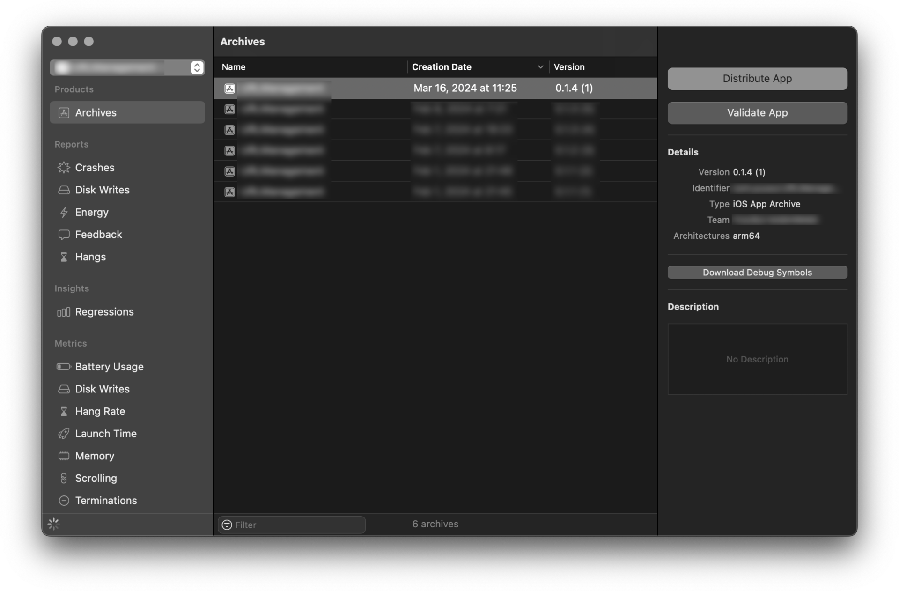Click the Distribute App button
This screenshot has height=591, width=899.
tap(757, 79)
